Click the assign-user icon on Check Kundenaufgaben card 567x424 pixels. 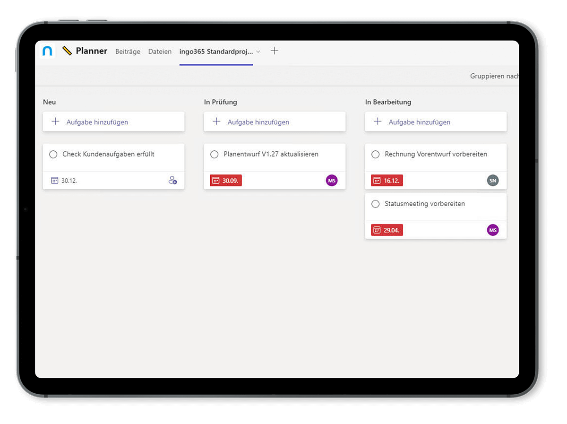172,180
